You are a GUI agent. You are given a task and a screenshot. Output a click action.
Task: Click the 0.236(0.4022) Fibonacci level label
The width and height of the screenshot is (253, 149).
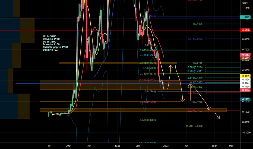[x=148, y=80]
